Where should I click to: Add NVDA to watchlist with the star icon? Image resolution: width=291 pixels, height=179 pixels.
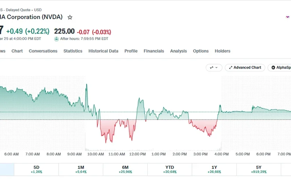click(x=70, y=17)
